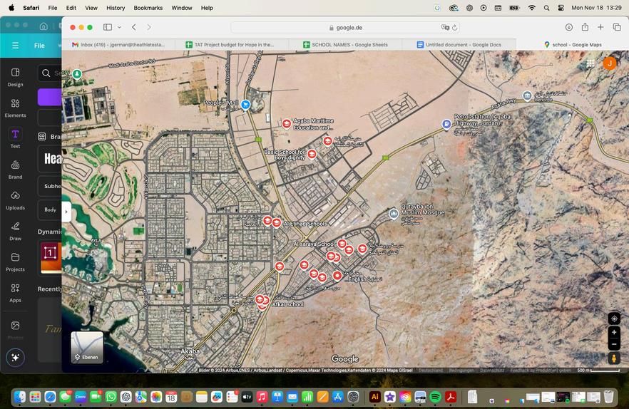Open the History menu
The image size is (629, 409).
click(x=116, y=8)
